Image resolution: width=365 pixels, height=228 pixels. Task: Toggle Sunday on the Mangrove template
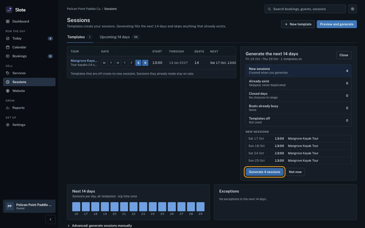[x=145, y=63]
